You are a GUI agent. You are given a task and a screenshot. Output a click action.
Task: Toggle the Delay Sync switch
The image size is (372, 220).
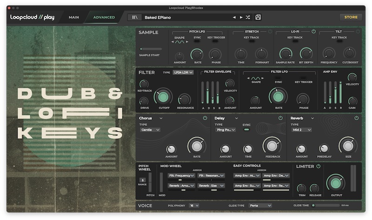246,130
